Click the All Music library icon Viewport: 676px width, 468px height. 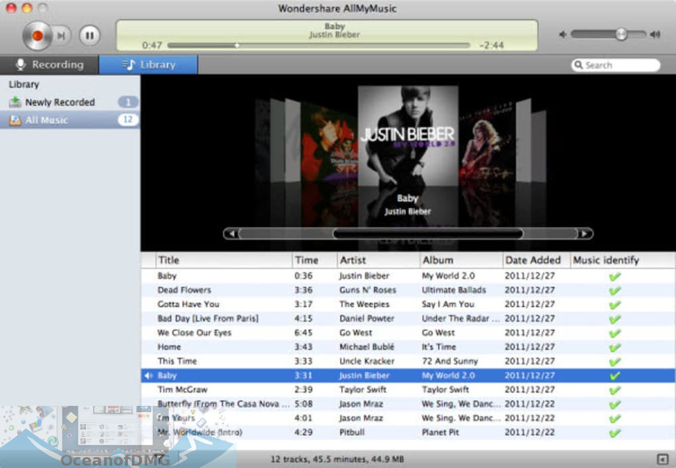[15, 120]
